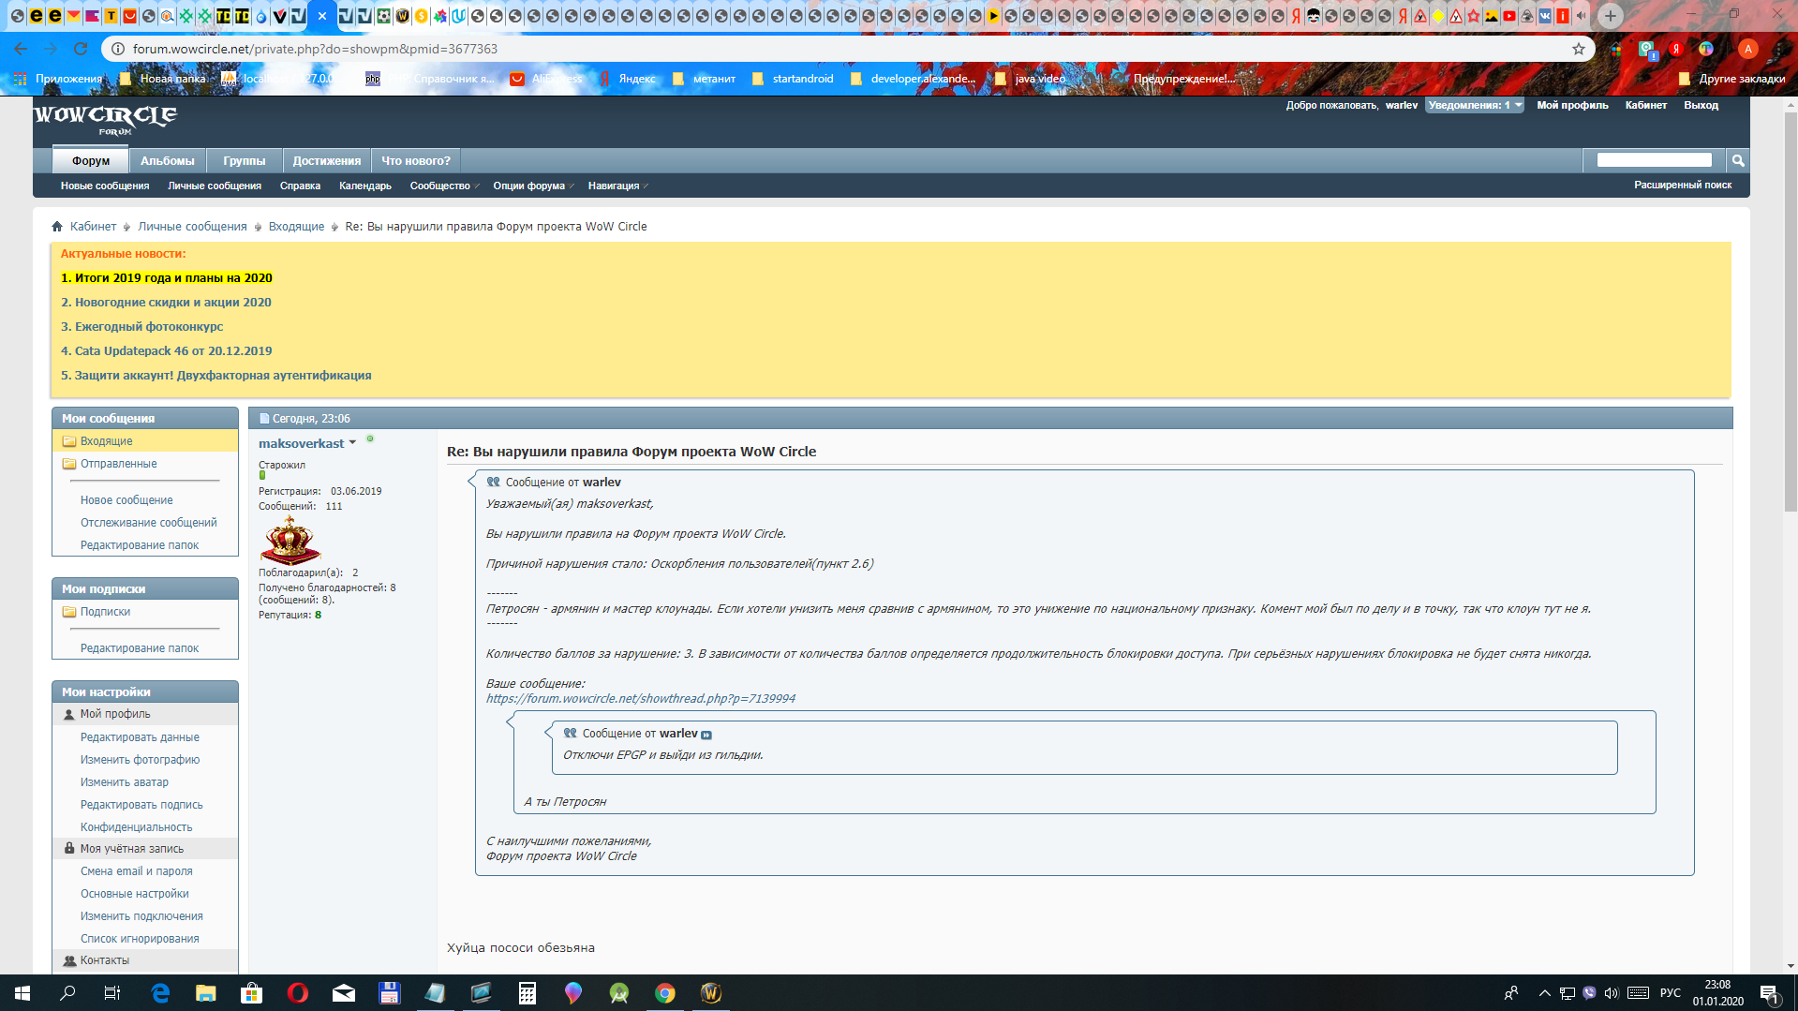Click the forum search magnifier icon
Image resolution: width=1798 pixels, height=1011 pixels.
(x=1738, y=161)
